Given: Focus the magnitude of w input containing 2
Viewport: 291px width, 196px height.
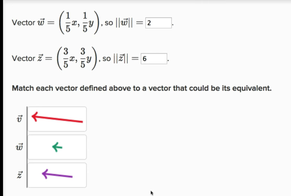Looking at the screenshot, I should pos(159,23).
